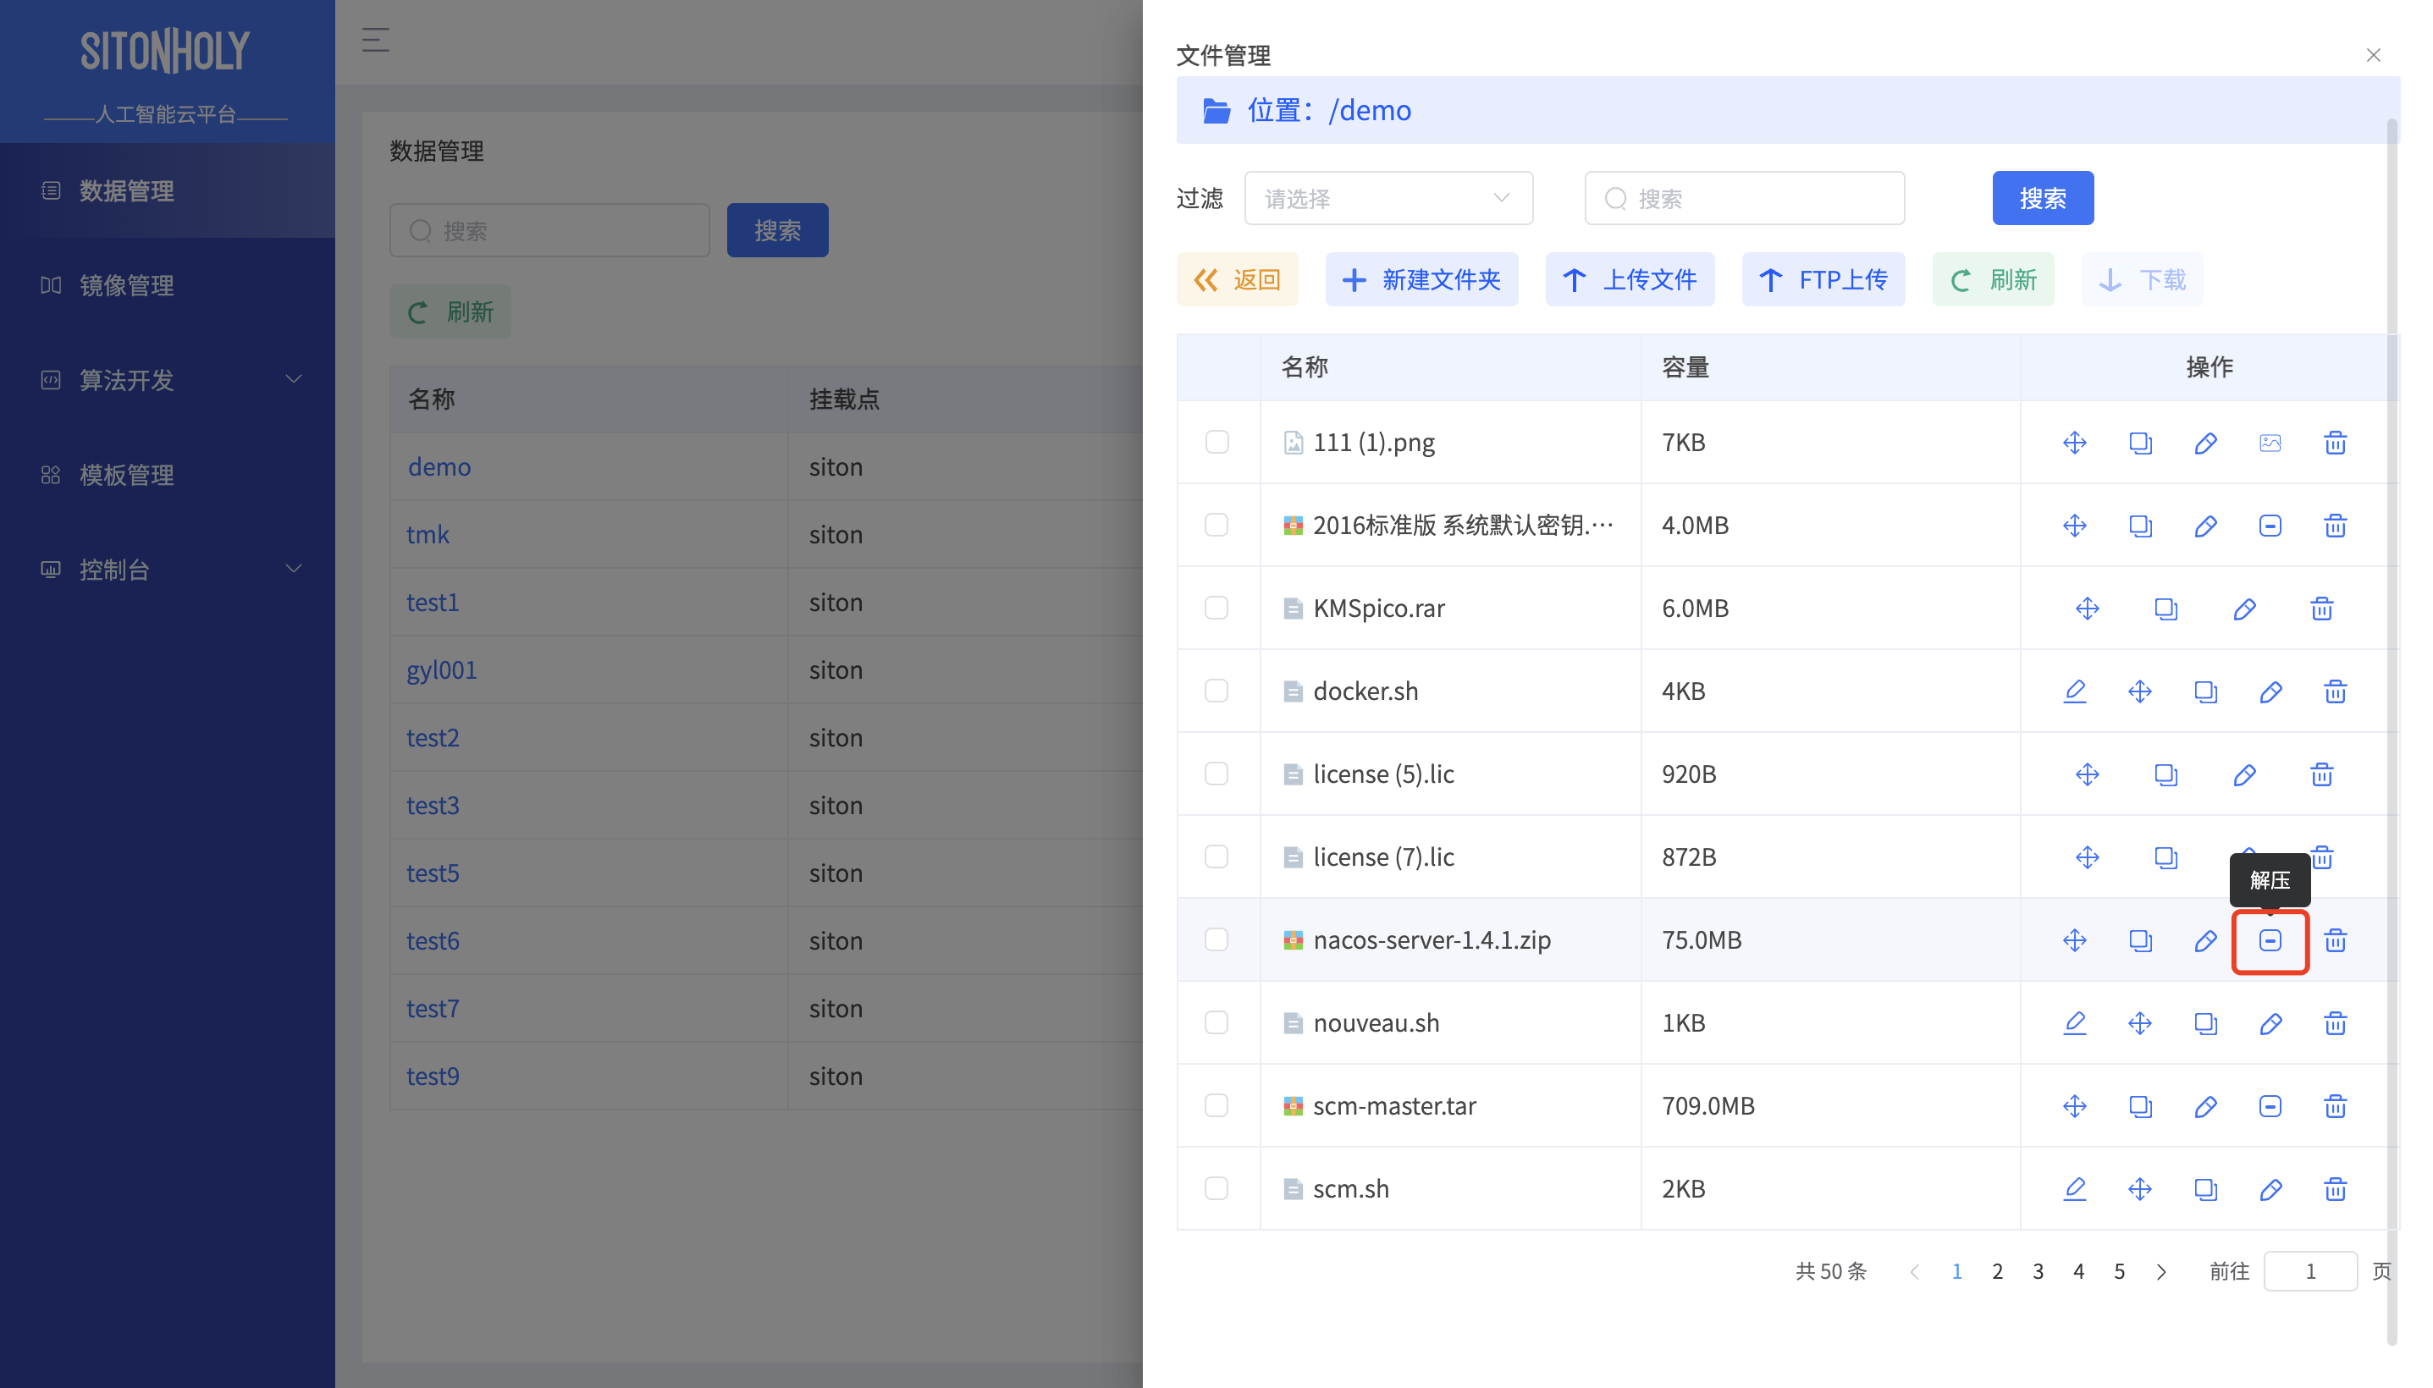Click the trash icon for scm.sh

coord(2335,1189)
